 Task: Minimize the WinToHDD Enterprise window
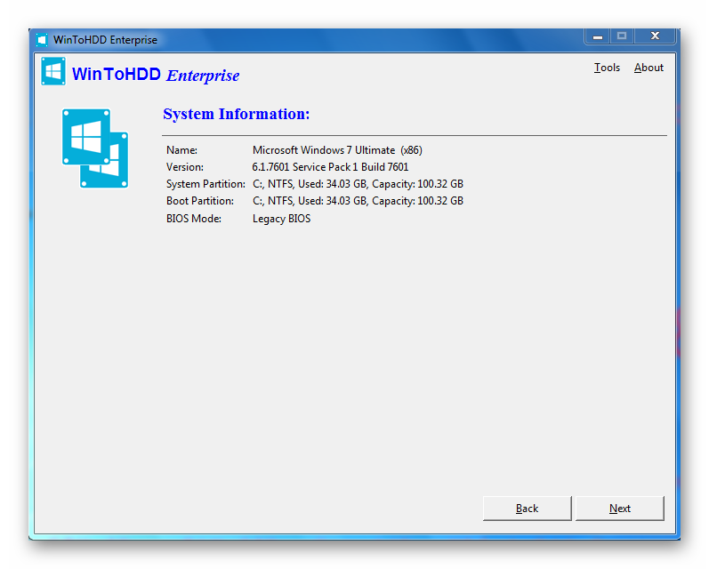[597, 36]
